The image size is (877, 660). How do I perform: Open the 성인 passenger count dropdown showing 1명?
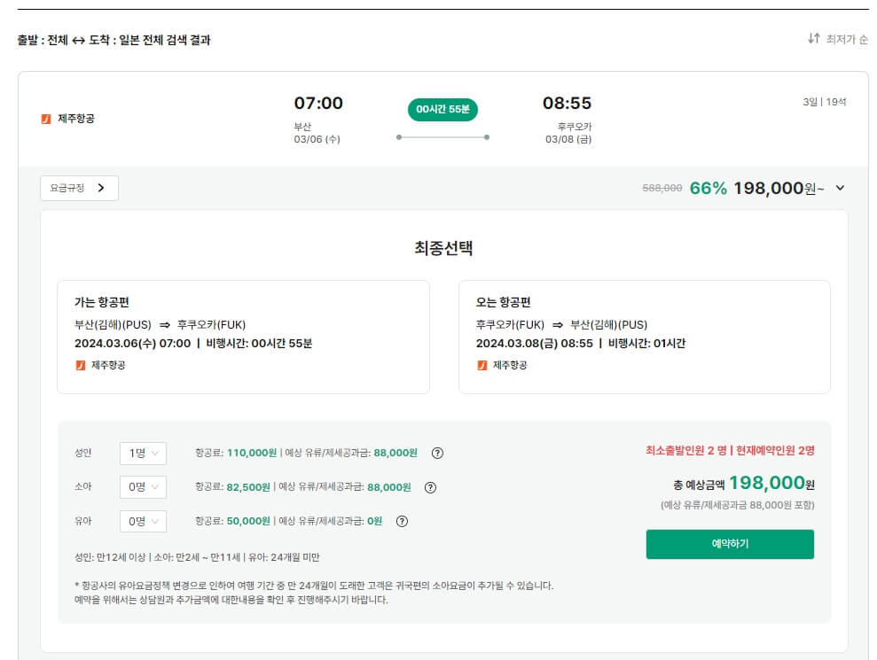[x=142, y=453]
